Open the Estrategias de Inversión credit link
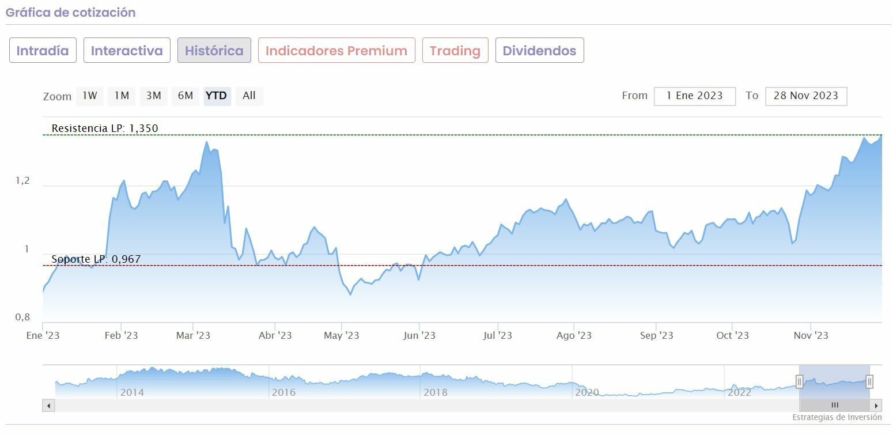Image resolution: width=893 pixels, height=435 pixels. point(837,417)
